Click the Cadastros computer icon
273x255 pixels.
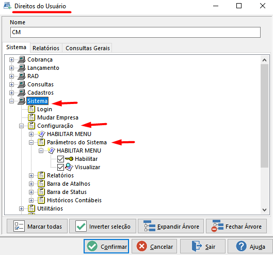(22, 93)
